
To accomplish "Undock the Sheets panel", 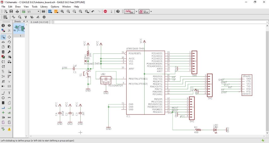I will coord(24,21).
